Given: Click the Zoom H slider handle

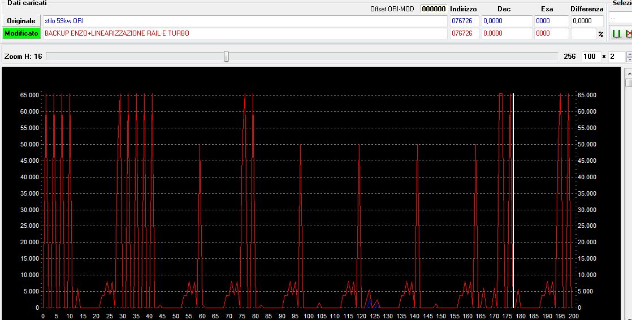Looking at the screenshot, I should [x=226, y=57].
